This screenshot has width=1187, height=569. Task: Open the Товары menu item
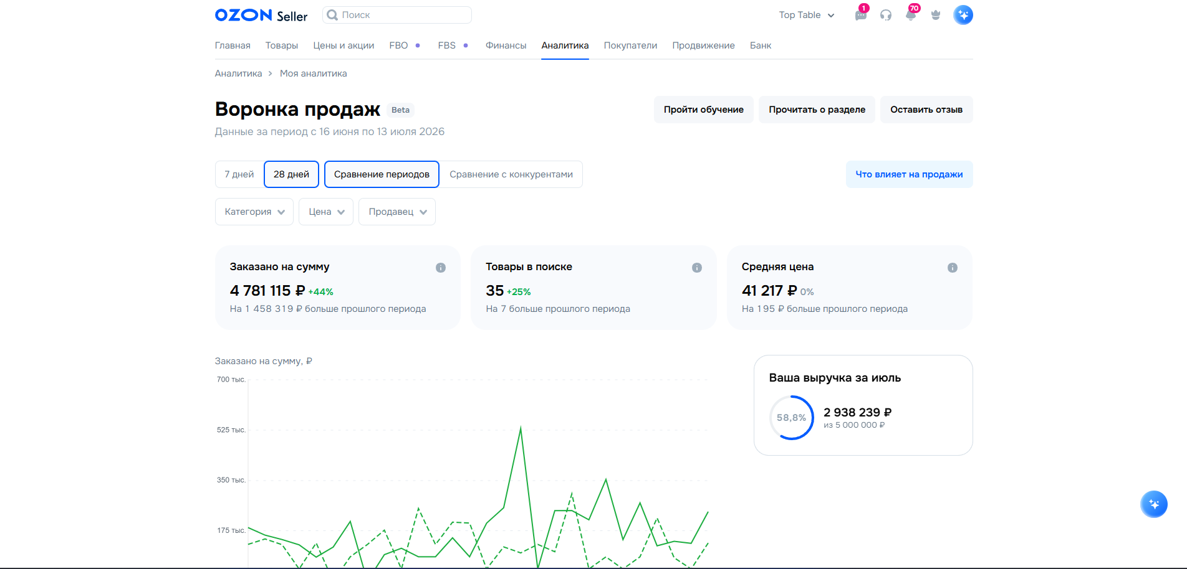282,45
